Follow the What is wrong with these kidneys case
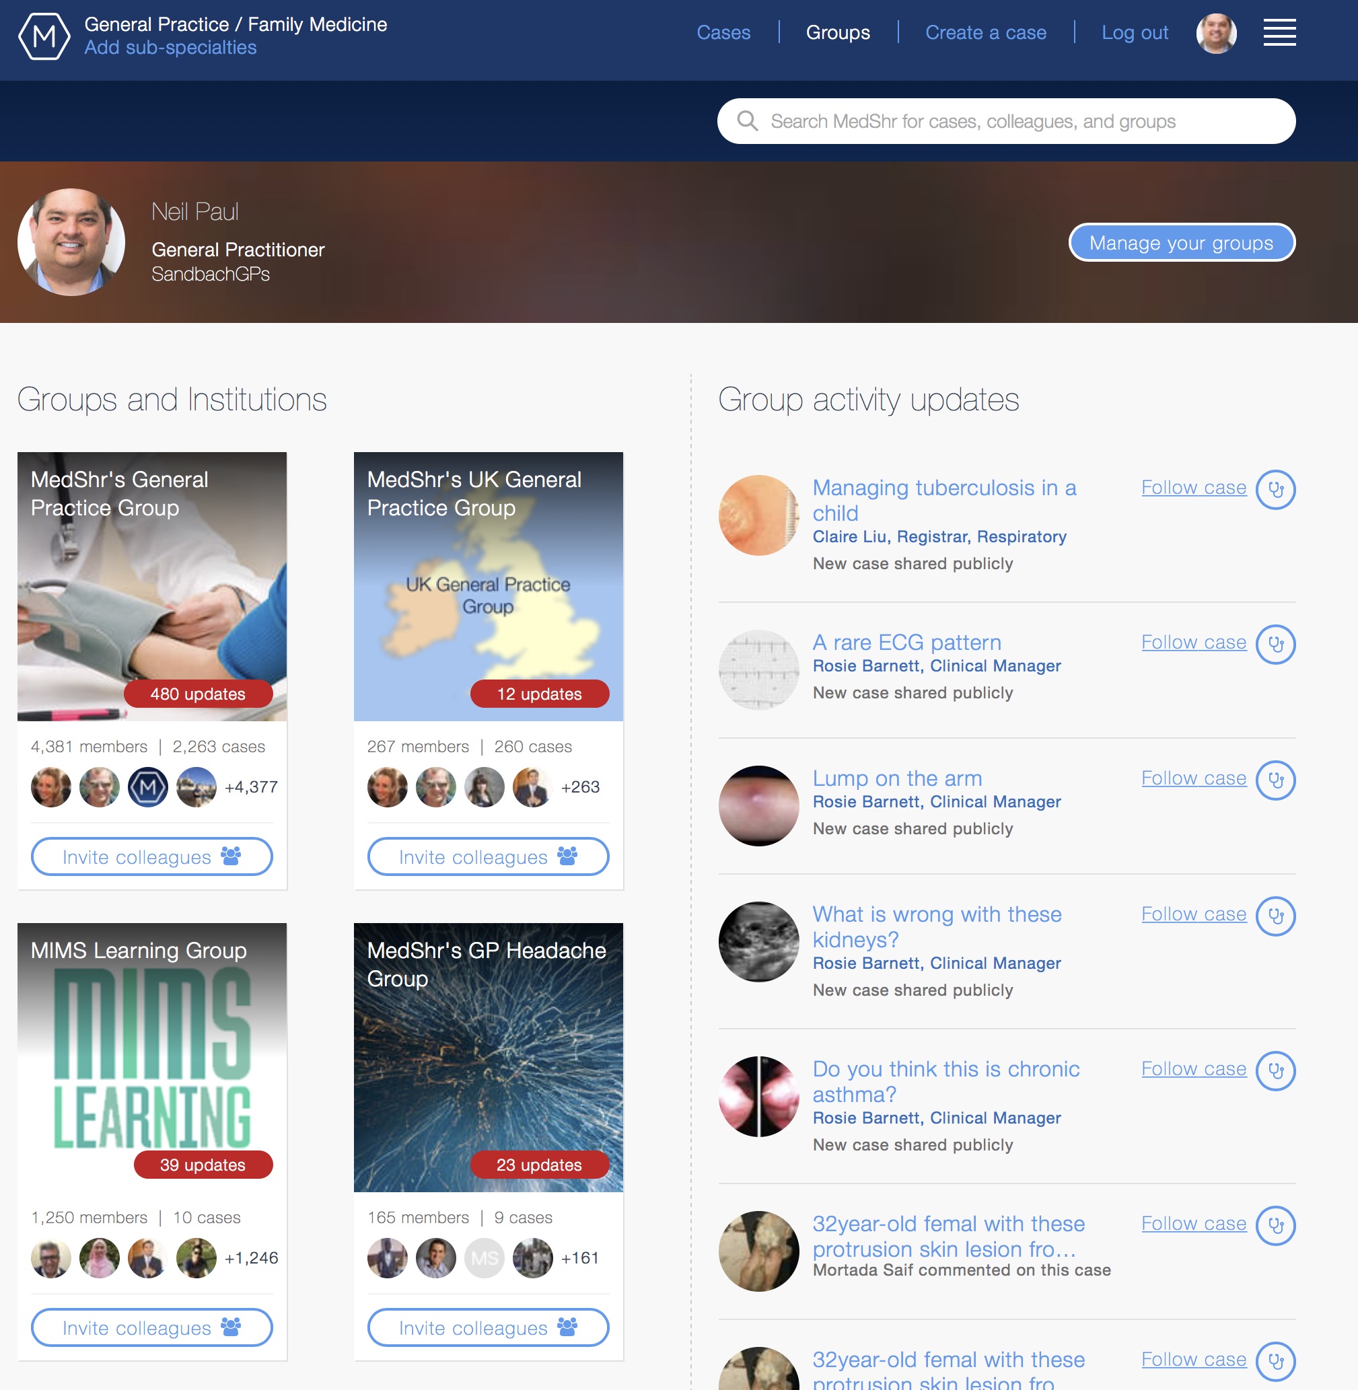 pyautogui.click(x=1194, y=914)
